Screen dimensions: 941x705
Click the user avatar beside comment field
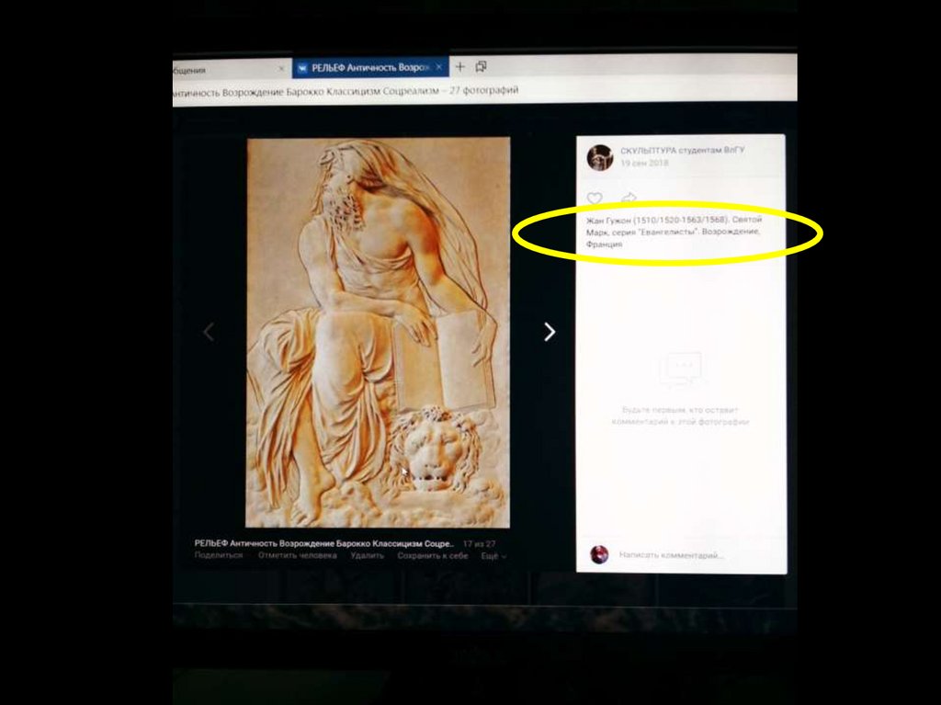tap(599, 554)
